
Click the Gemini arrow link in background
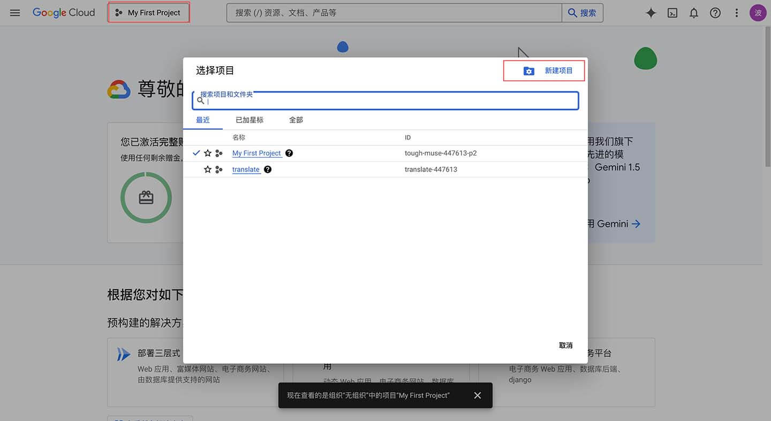click(636, 224)
